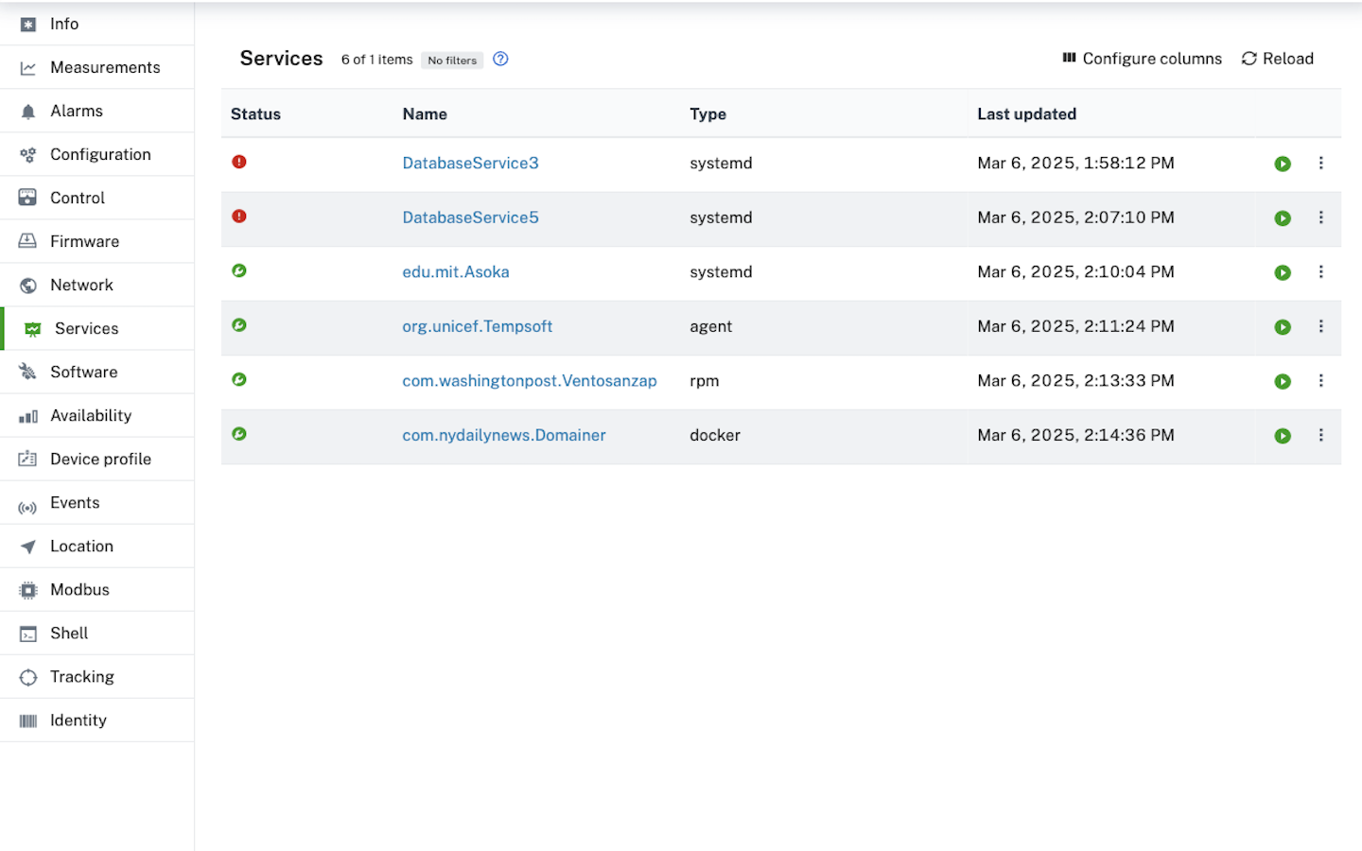This screenshot has width=1362, height=851.
Task: Open the Configure columns control
Action: (1142, 58)
